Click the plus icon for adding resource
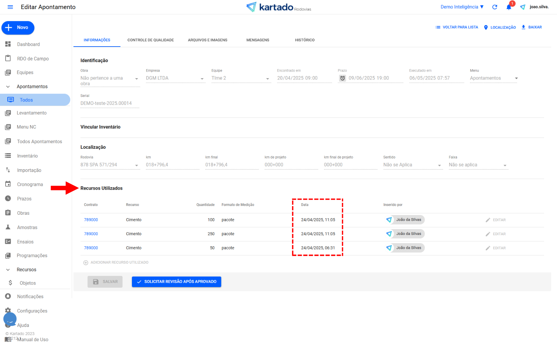Screen dimensions: 557x345 pyautogui.click(x=86, y=263)
